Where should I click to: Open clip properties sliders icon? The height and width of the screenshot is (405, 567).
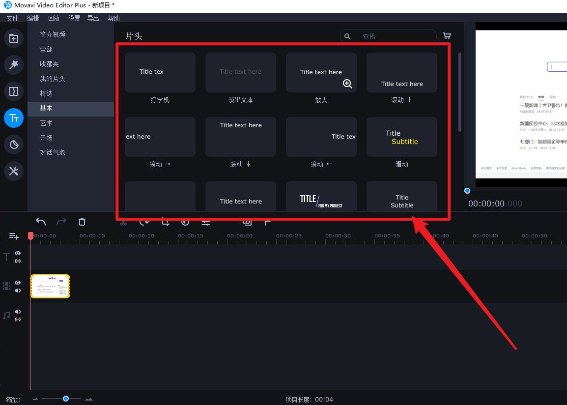coord(206,222)
